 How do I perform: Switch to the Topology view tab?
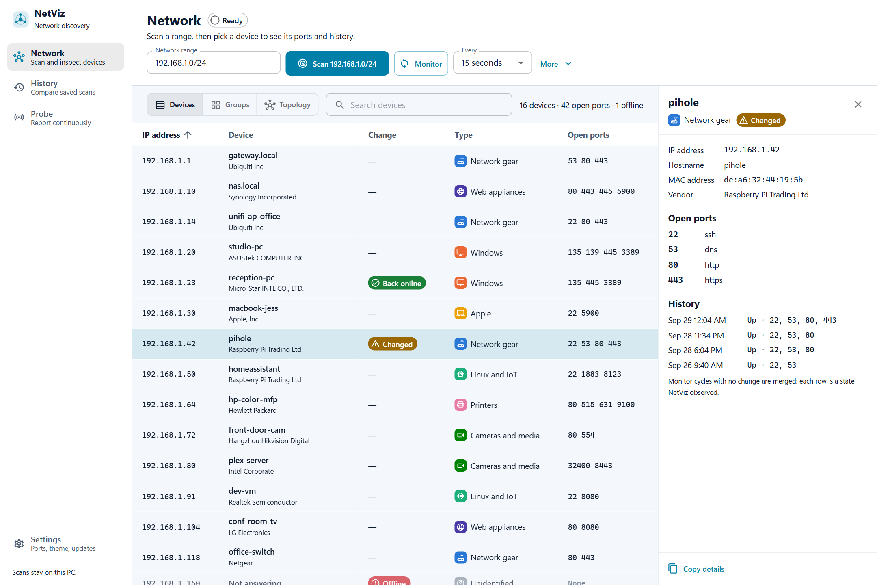(x=287, y=105)
